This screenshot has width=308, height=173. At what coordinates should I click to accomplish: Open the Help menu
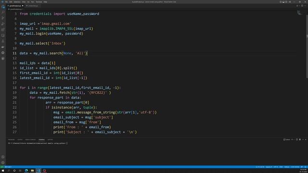pos(45,2)
